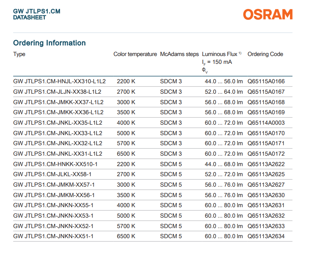Viewport: 312px width, 271px height.
Task: Click ordering code Q65113A2627
Action: (x=266, y=185)
